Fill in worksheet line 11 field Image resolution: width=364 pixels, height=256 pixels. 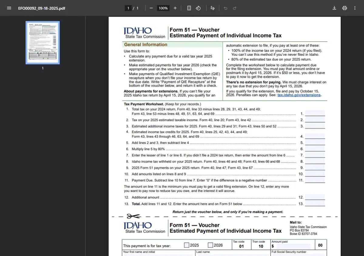tap(315, 180)
